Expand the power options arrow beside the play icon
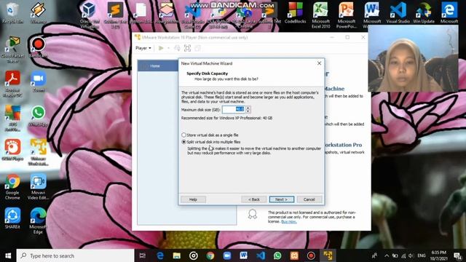Image resolution: width=466 pixels, height=262 pixels. pyautogui.click(x=168, y=48)
